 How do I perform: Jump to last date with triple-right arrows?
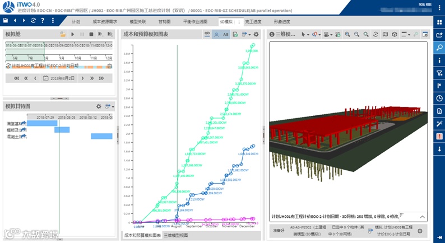point(101,78)
